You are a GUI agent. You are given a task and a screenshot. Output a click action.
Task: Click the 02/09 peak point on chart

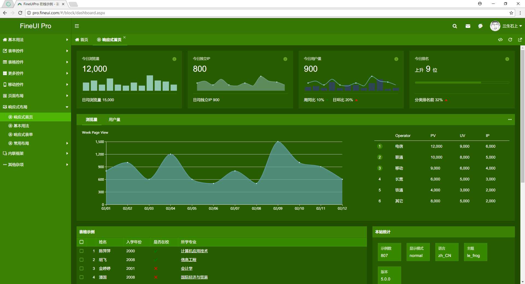coord(278,142)
